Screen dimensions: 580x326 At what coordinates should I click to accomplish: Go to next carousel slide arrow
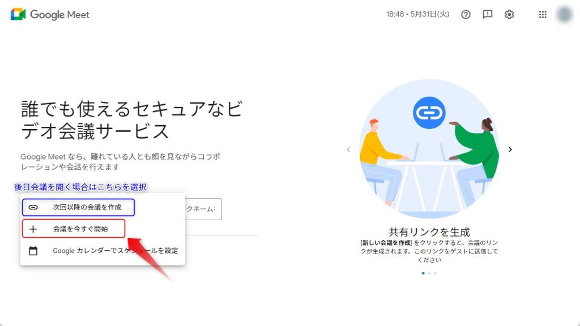(x=510, y=149)
